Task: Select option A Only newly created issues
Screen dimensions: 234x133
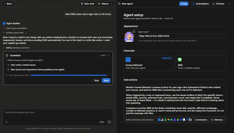Action: click(x=21, y=65)
